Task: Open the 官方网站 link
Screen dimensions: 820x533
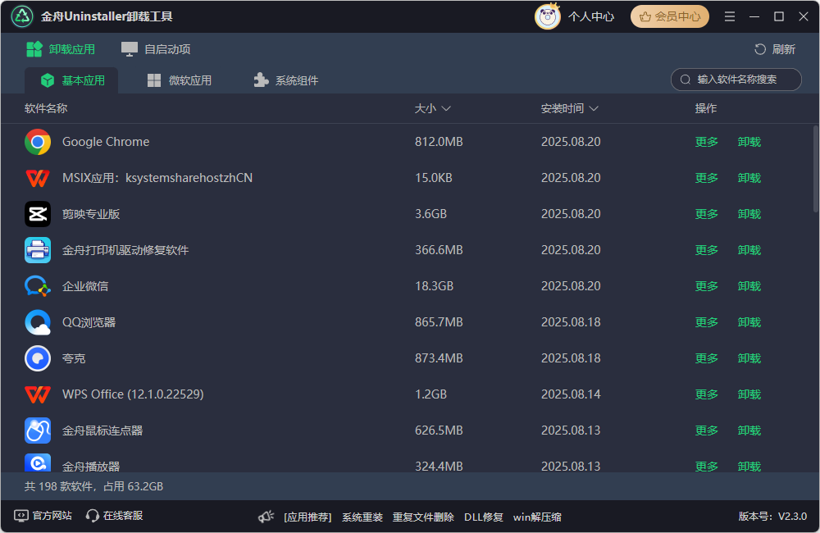Action: coord(43,516)
